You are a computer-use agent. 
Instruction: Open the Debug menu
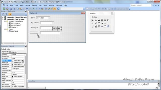pos(34,5)
